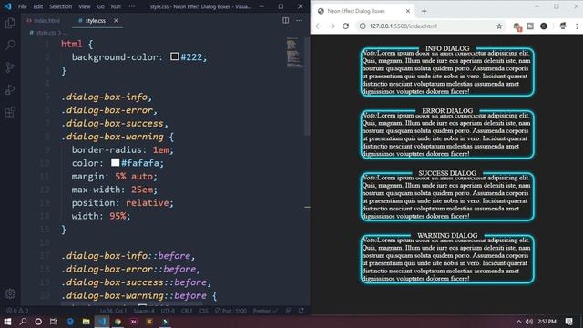The height and width of the screenshot is (328, 583).
Task: Open the Manage gear in VS Code
Action: [x=10, y=293]
